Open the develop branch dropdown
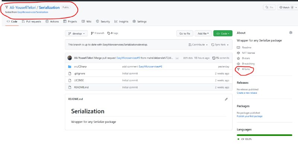 (76, 33)
